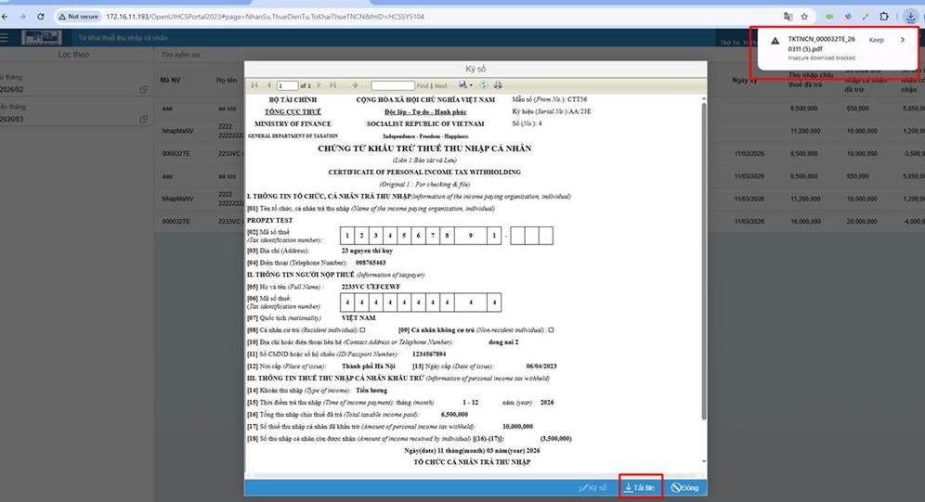Expand the blocked download details arrow
This screenshot has width=925, height=502.
[903, 40]
